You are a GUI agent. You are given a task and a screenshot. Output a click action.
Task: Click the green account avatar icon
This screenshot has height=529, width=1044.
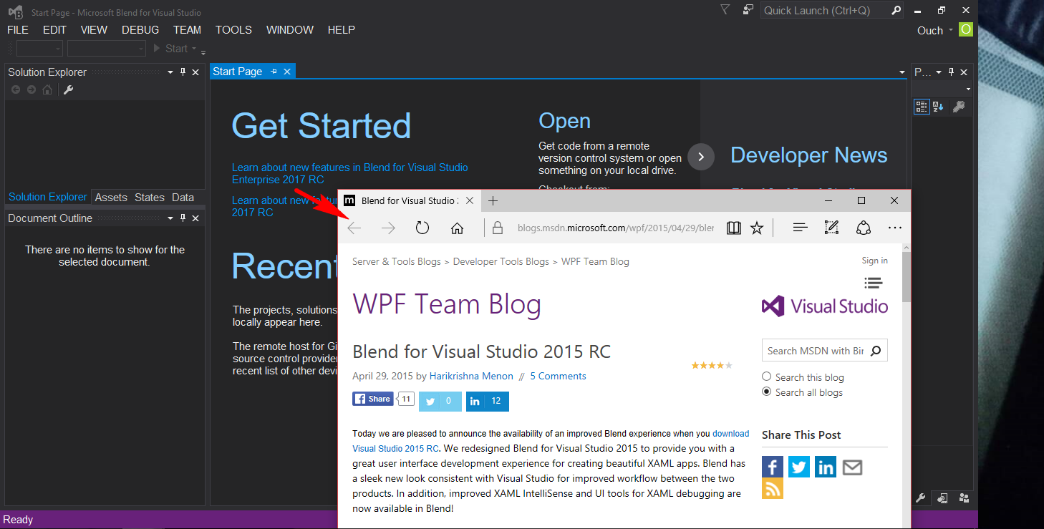[966, 29]
